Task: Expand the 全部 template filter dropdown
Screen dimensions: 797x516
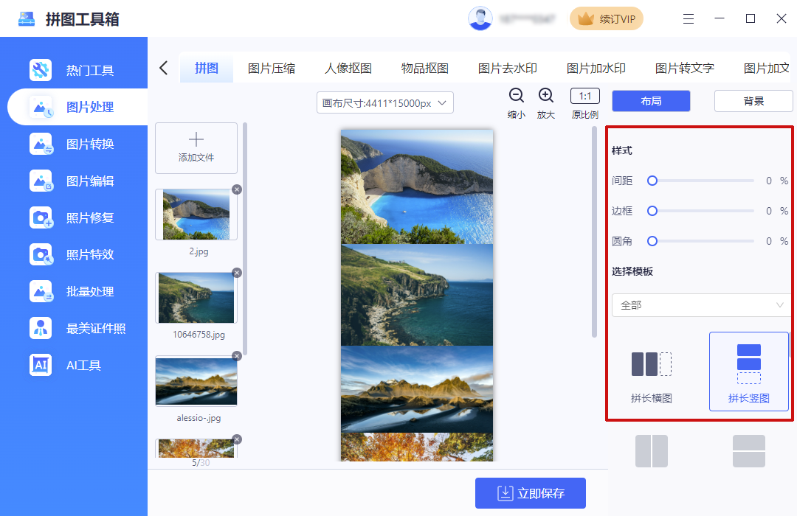Action: [x=700, y=305]
